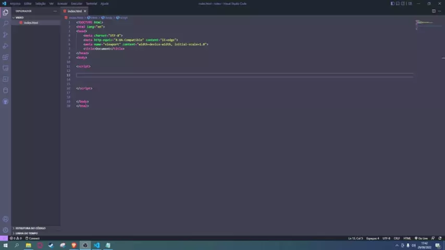The image size is (445, 250).
Task: Close the index.html tab
Action: 85,11
